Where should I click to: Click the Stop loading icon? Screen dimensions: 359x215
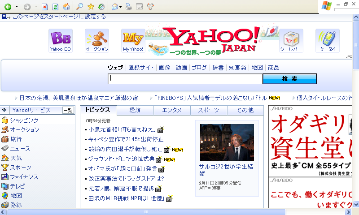pyautogui.click(x=44, y=7)
